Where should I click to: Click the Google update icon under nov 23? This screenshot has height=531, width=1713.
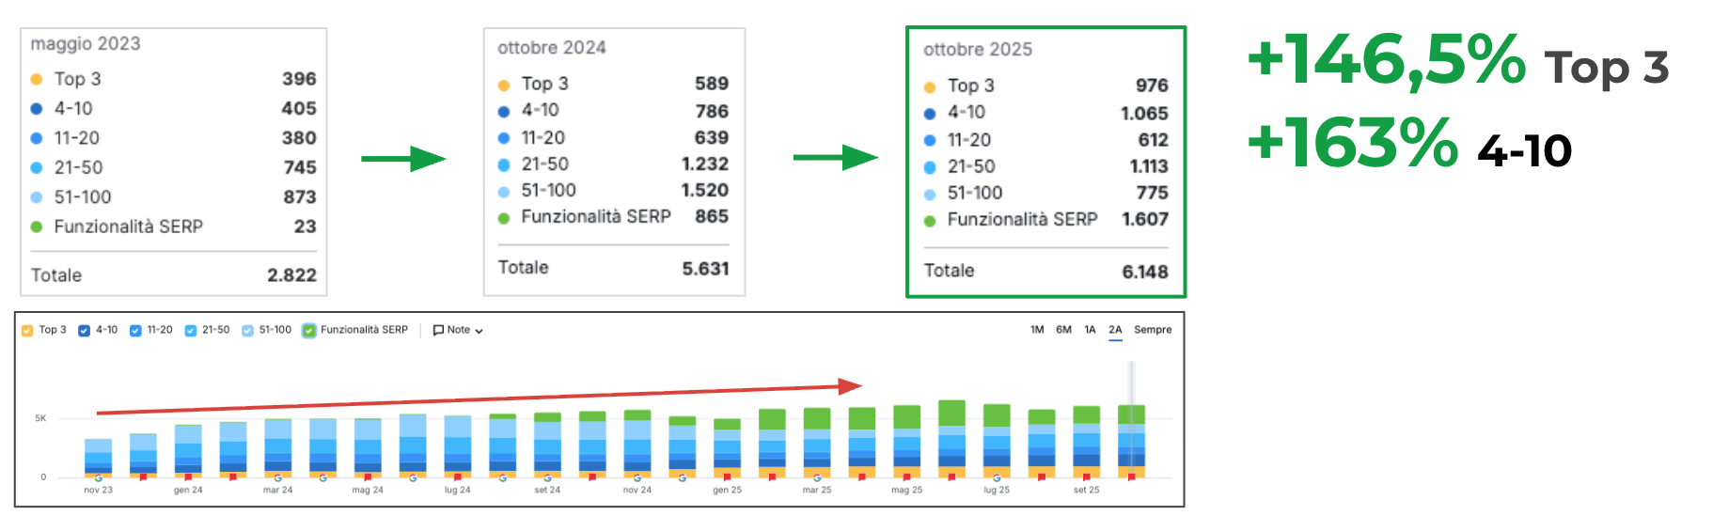[98, 477]
